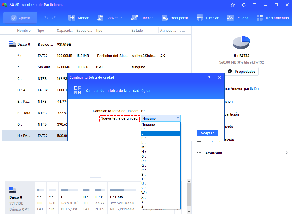Screen dimensions: 292x214
Task: Click the Capacid... column header
Action: [65, 31]
